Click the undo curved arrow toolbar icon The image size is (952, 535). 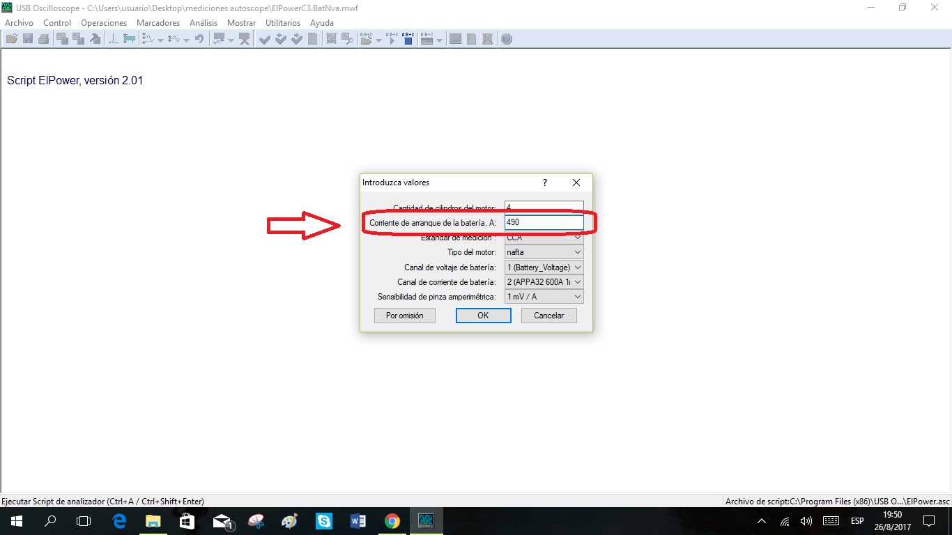[199, 39]
